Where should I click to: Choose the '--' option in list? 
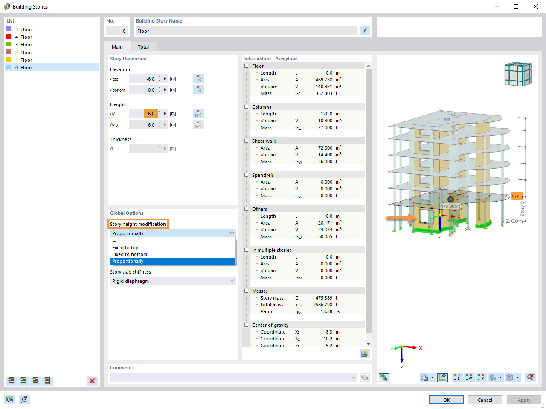tap(173, 241)
